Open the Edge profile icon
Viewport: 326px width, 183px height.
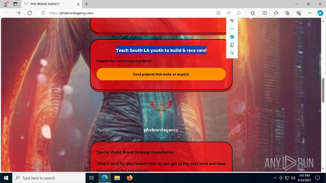click(x=6, y=4)
